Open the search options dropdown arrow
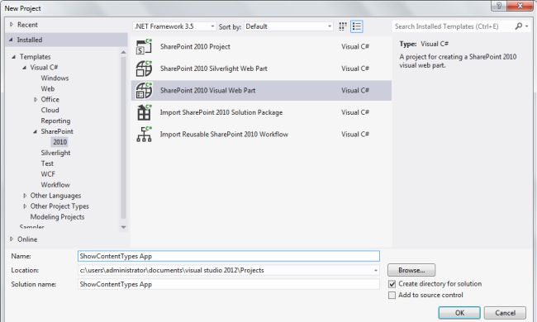537x322 pixels. click(x=527, y=26)
